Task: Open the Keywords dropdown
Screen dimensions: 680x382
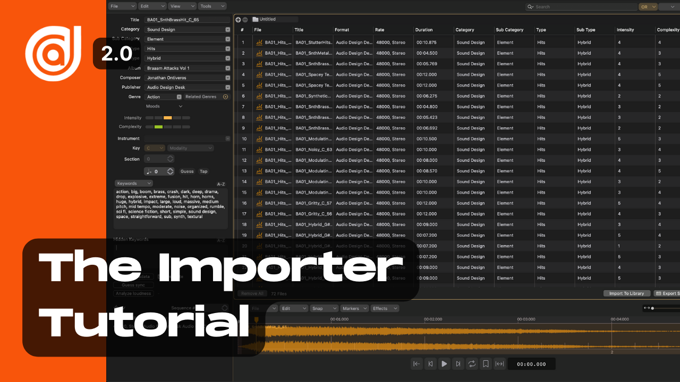Action: (134, 184)
